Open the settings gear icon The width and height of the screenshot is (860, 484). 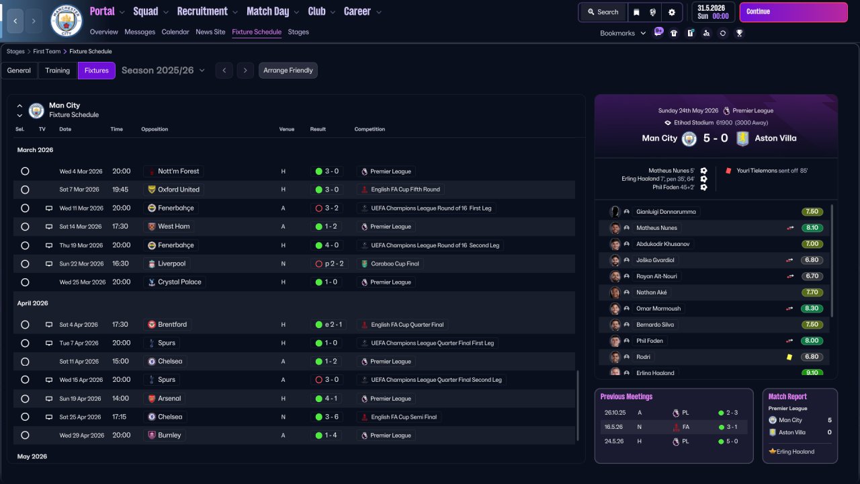pyautogui.click(x=671, y=12)
